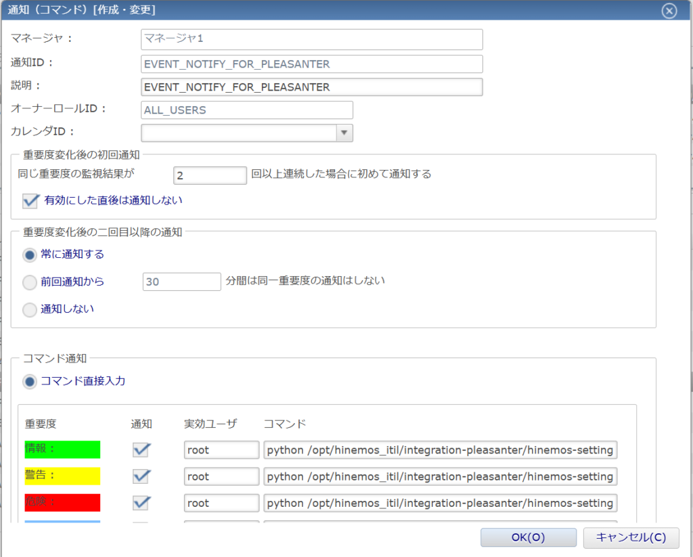
Task: Toggle the do-not-notify-right-after-enabling checkbox
Action: click(x=30, y=201)
